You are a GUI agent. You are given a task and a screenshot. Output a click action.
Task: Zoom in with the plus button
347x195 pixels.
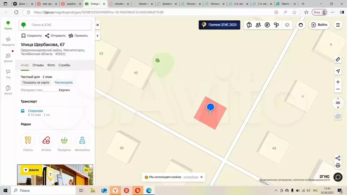338,82
